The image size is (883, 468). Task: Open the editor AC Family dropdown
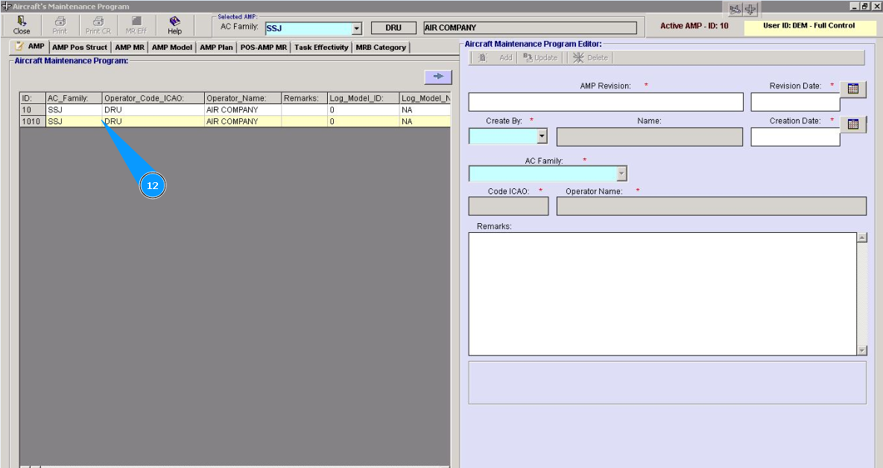tap(621, 173)
